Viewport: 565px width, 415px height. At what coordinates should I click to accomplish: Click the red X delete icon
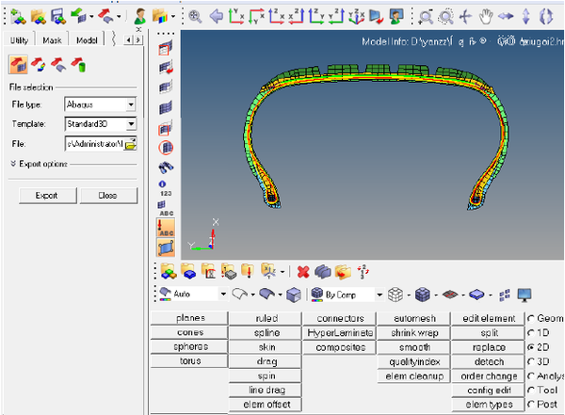coord(303,272)
